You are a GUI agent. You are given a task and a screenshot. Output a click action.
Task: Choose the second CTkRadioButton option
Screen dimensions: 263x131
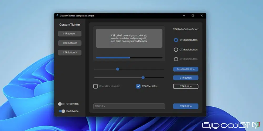176,50
